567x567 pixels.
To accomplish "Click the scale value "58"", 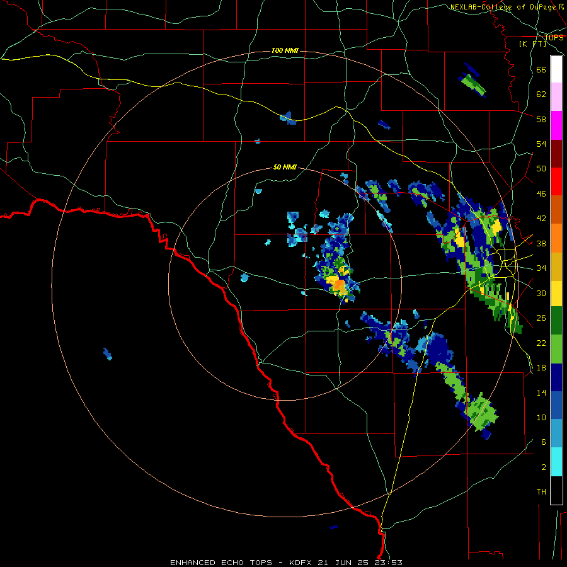I will (x=541, y=119).
